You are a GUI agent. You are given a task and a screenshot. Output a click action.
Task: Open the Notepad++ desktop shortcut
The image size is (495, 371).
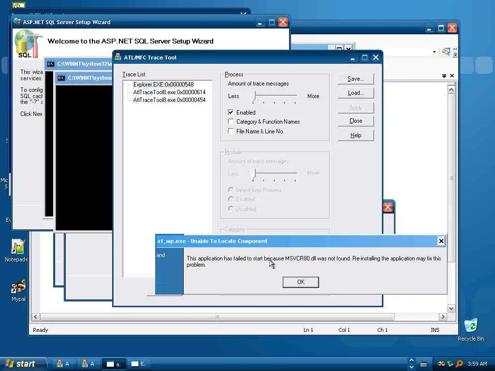pyautogui.click(x=17, y=251)
